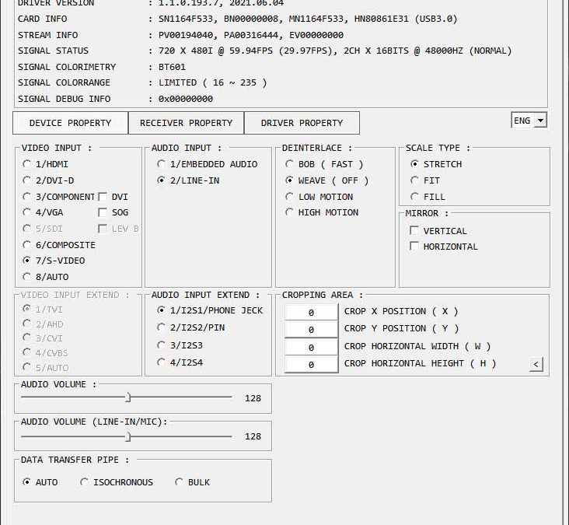Viewport: 569px width, 525px height.
Task: Select 8/AUTO video input
Action: [27, 277]
